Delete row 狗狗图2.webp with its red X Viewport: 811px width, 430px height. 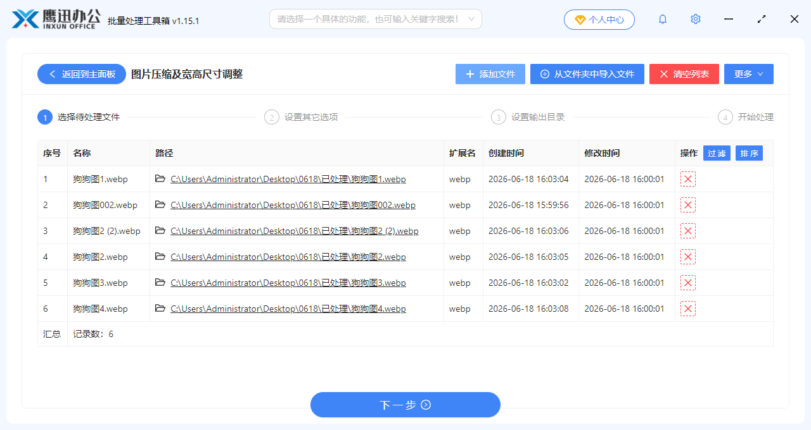(687, 257)
